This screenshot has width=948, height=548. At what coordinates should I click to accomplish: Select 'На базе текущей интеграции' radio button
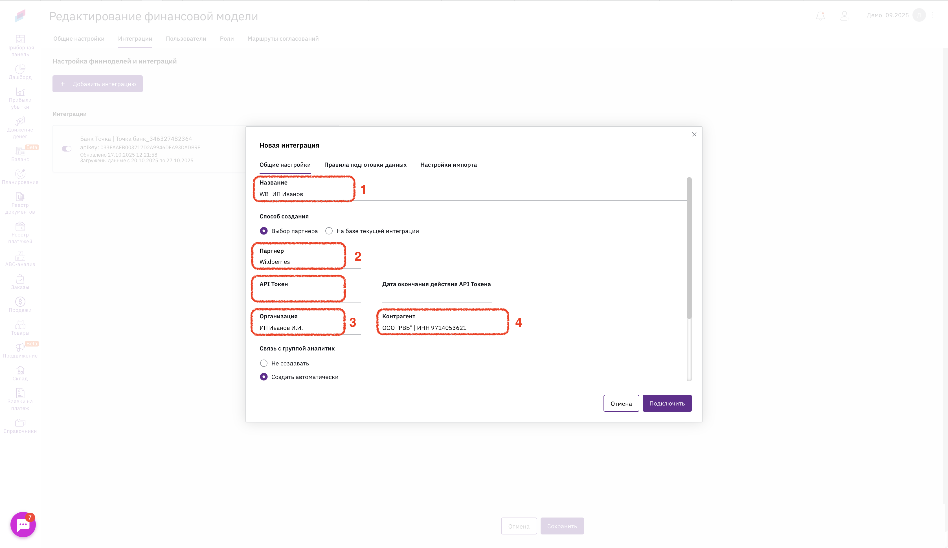click(329, 231)
